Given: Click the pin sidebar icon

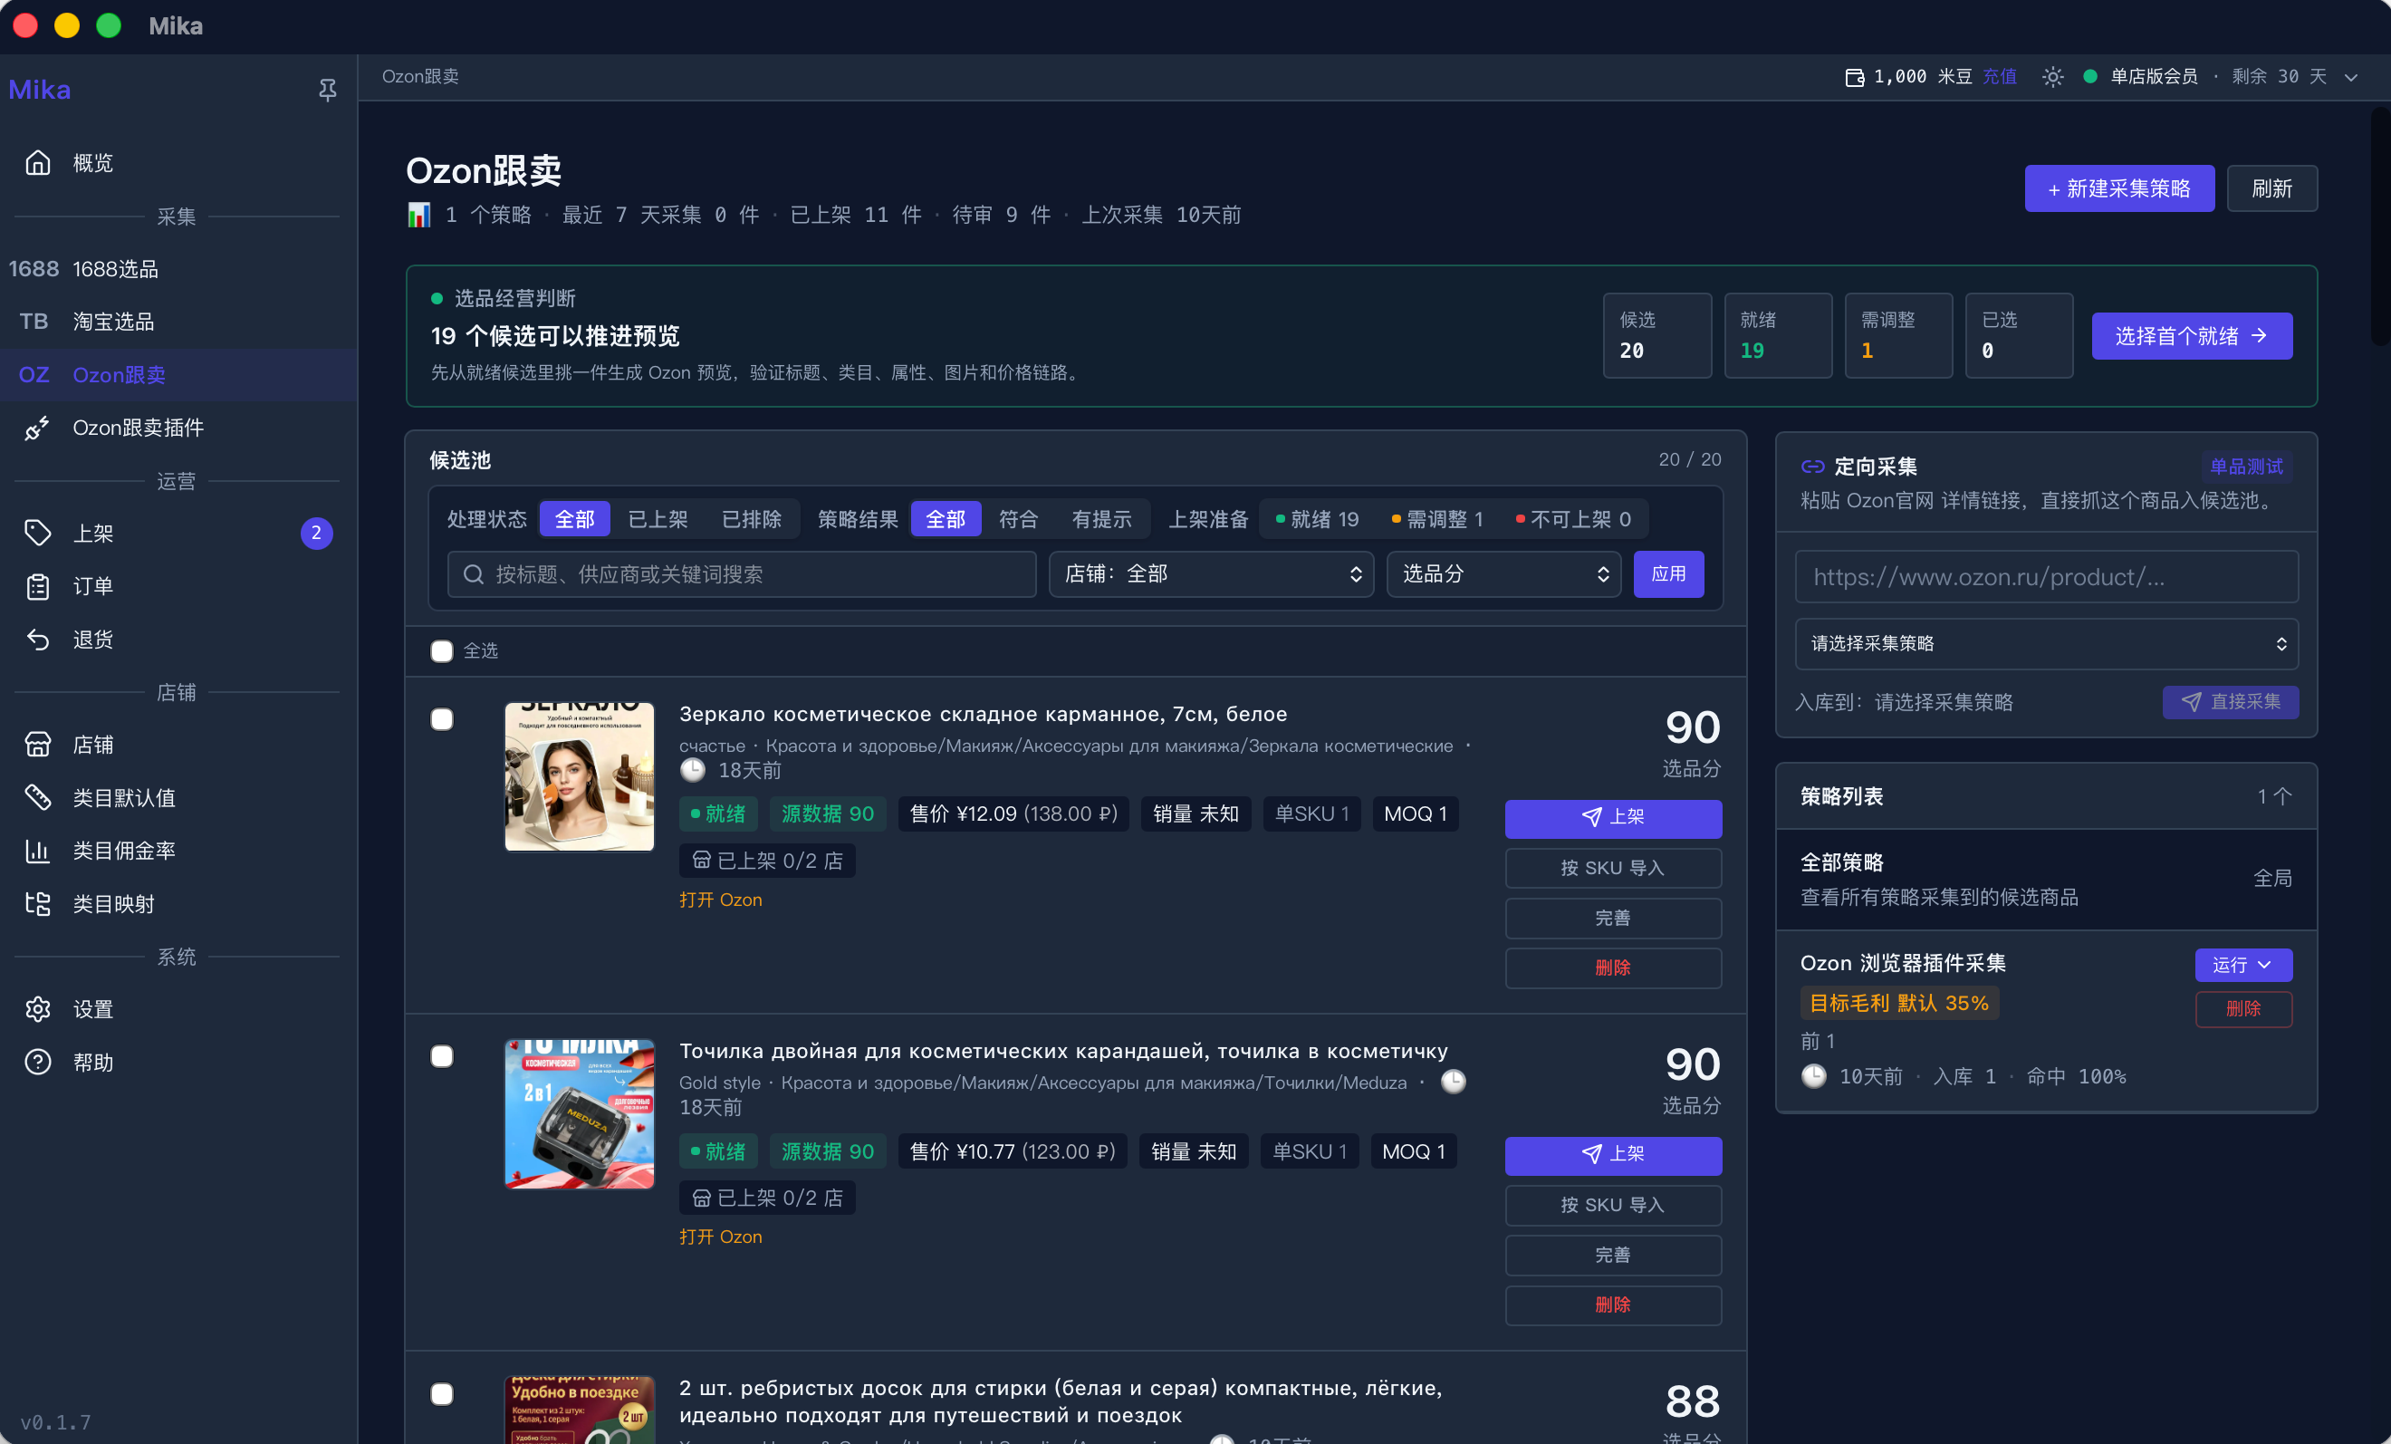Looking at the screenshot, I should 327,90.
